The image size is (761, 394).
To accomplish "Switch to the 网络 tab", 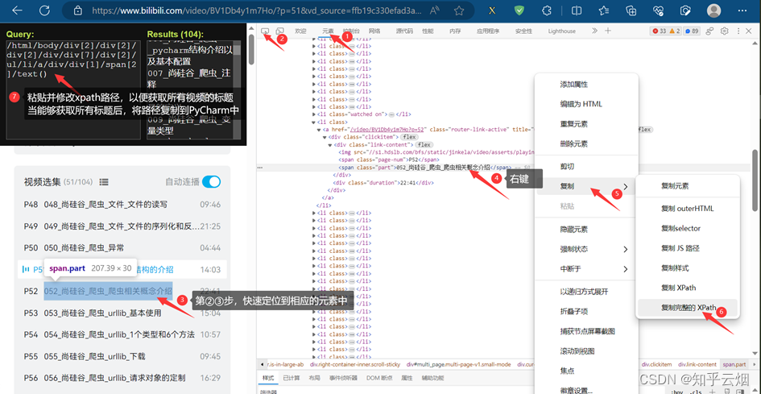I will (374, 31).
